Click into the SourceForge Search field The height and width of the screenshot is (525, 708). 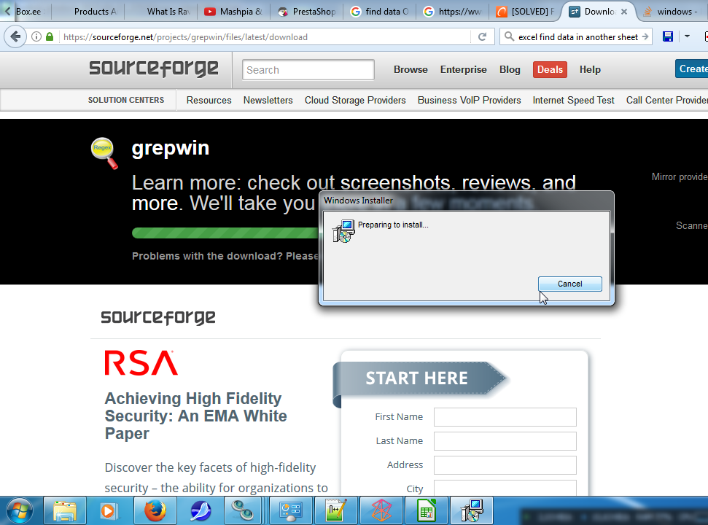(x=308, y=70)
